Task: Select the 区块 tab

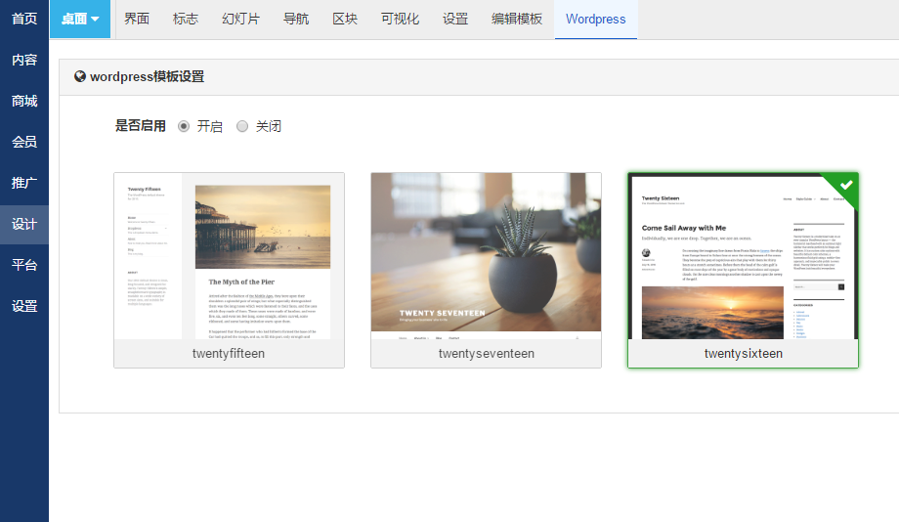Action: click(345, 19)
